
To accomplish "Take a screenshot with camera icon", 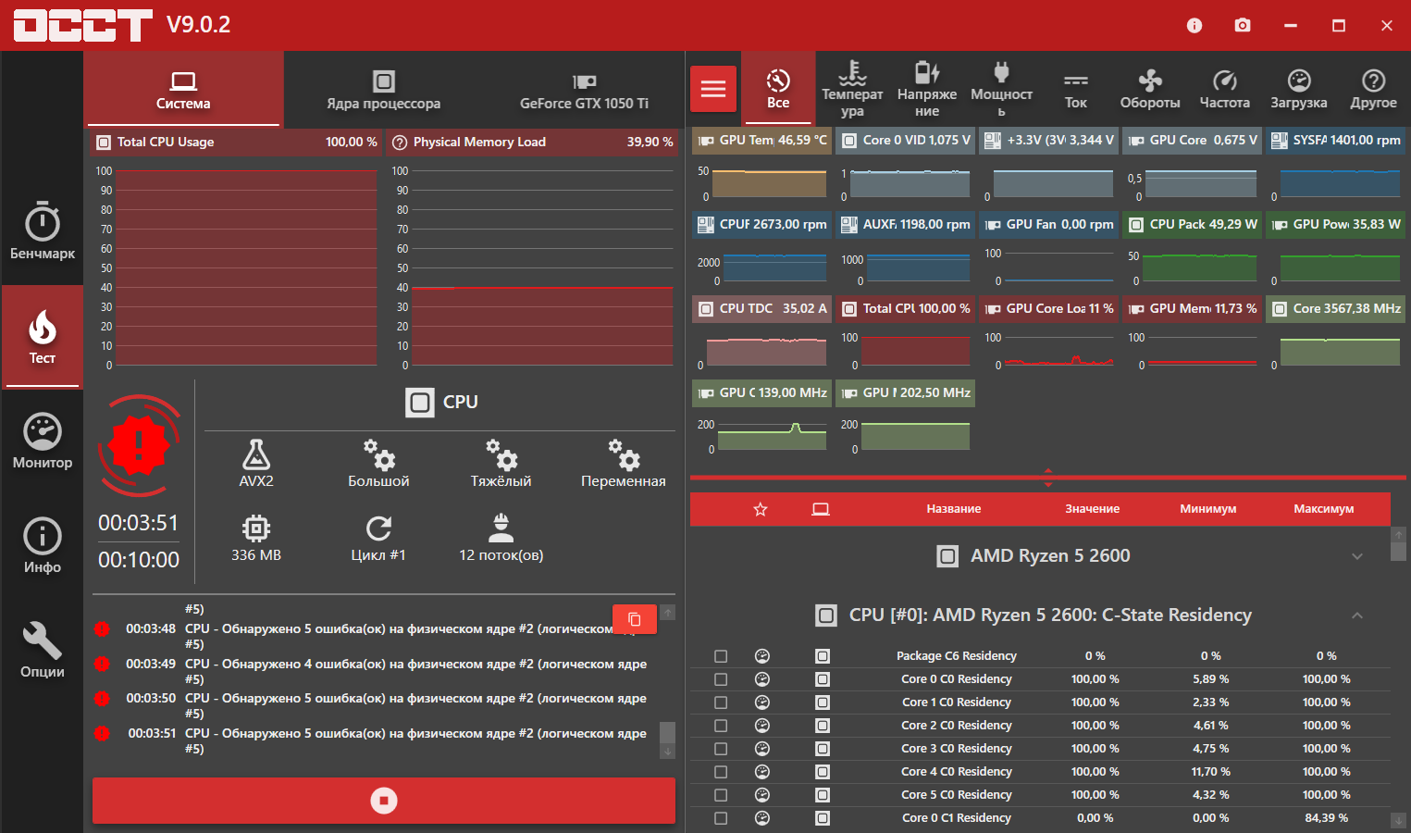I will click(x=1243, y=25).
